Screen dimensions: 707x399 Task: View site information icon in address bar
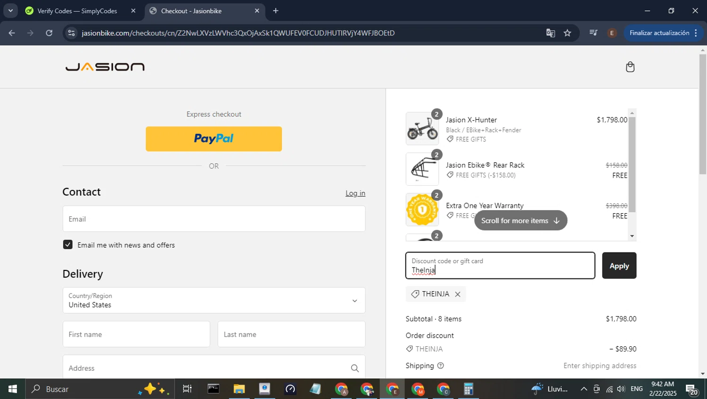click(71, 33)
